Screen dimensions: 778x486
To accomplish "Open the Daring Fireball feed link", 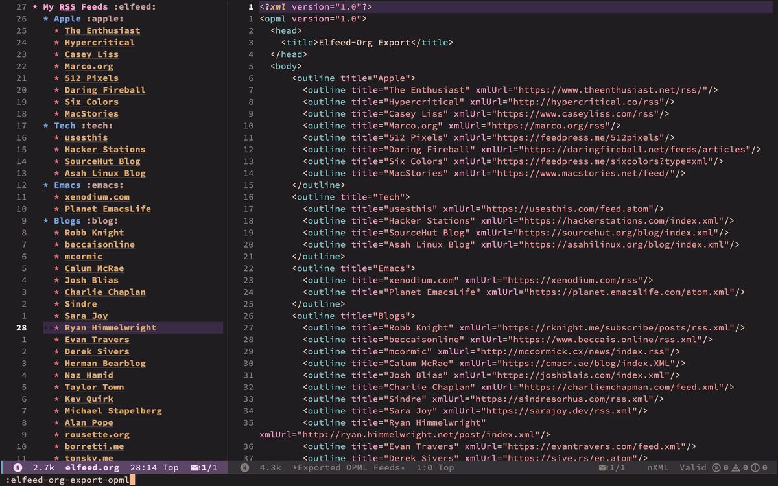I will tap(105, 90).
